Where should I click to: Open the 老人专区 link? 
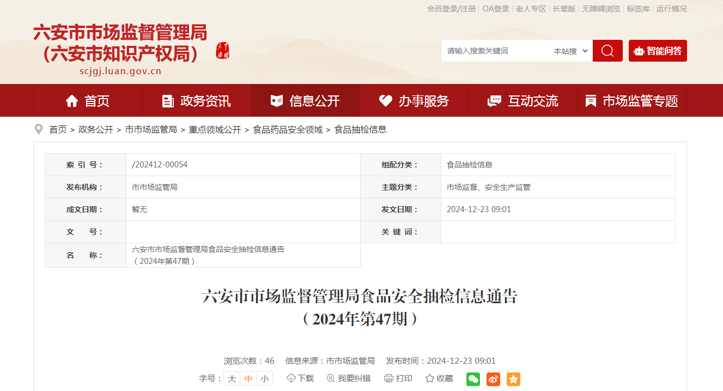(531, 9)
